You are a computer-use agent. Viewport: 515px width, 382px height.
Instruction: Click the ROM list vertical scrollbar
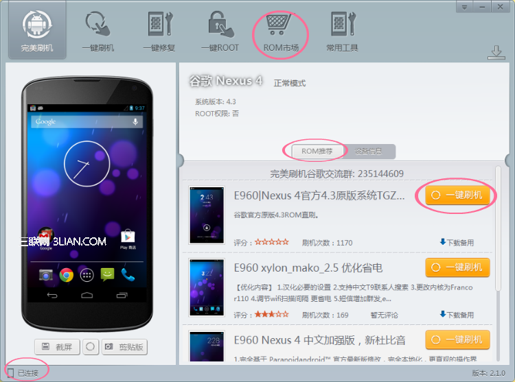[x=499, y=228]
